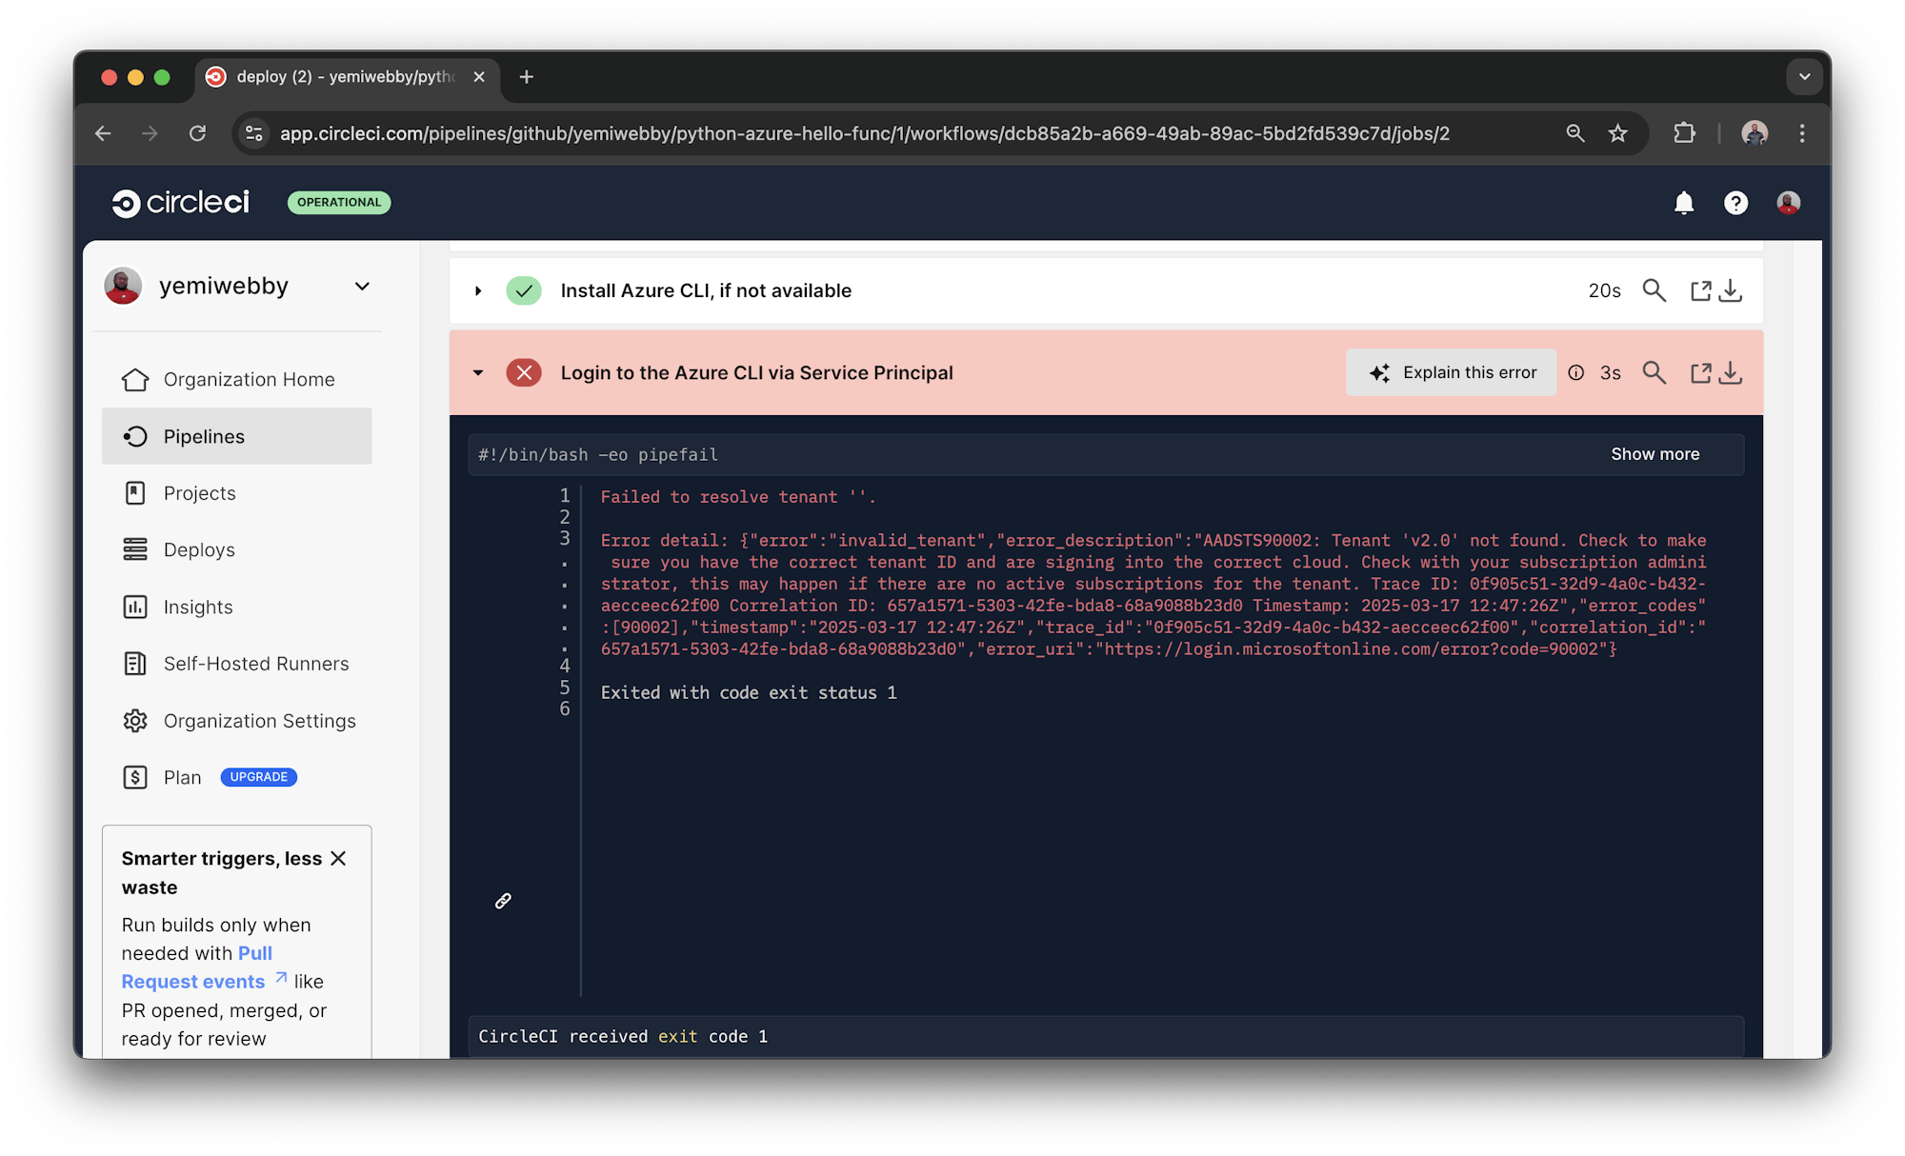The height and width of the screenshot is (1156, 1905).
Task: Select Insights from the sidebar
Action: [x=197, y=607]
